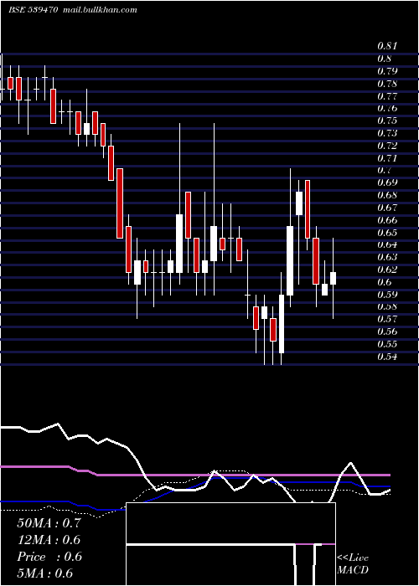This screenshot has width=419, height=586.
Task: Click the <<Live label beside MACD box
Action: point(353,558)
